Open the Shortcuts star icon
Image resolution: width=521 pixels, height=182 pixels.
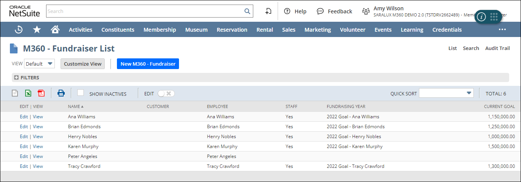point(37,30)
